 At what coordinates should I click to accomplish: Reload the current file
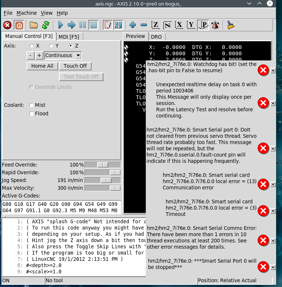point(45,25)
